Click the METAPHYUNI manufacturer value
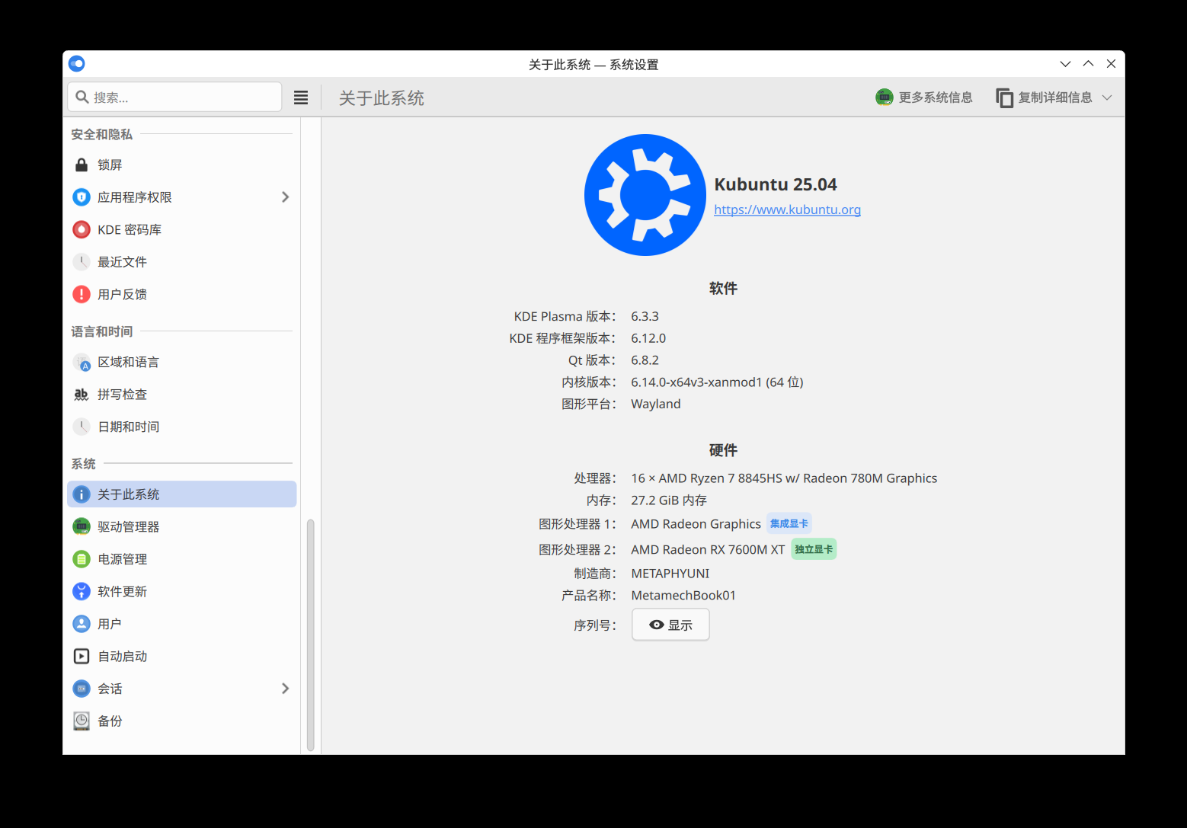The image size is (1187, 828). pyautogui.click(x=670, y=574)
